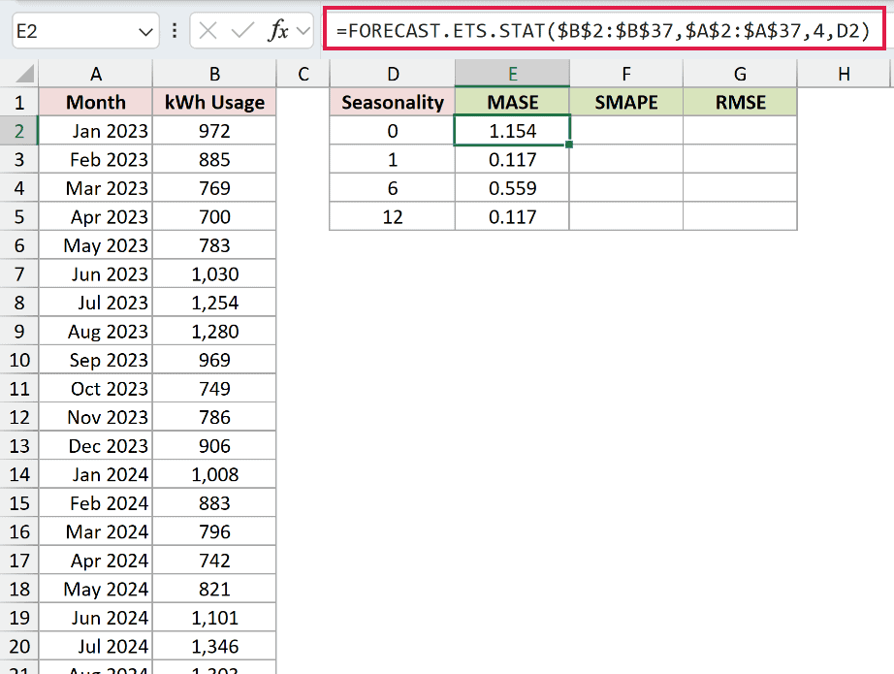This screenshot has height=674, width=894.
Task: Click the formula bar options dots
Action: point(175,30)
